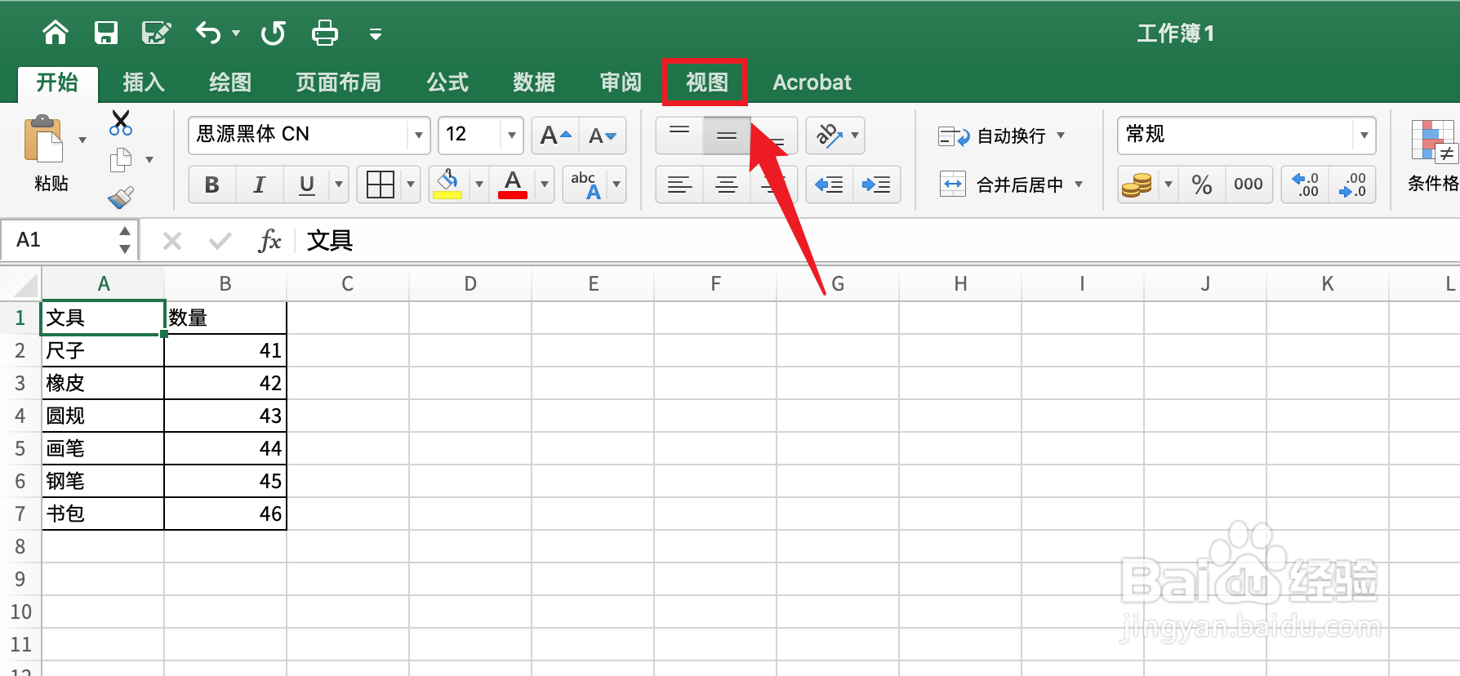The height and width of the screenshot is (676, 1460).
Task: Select all cells with corner triangle
Action: pos(22,284)
